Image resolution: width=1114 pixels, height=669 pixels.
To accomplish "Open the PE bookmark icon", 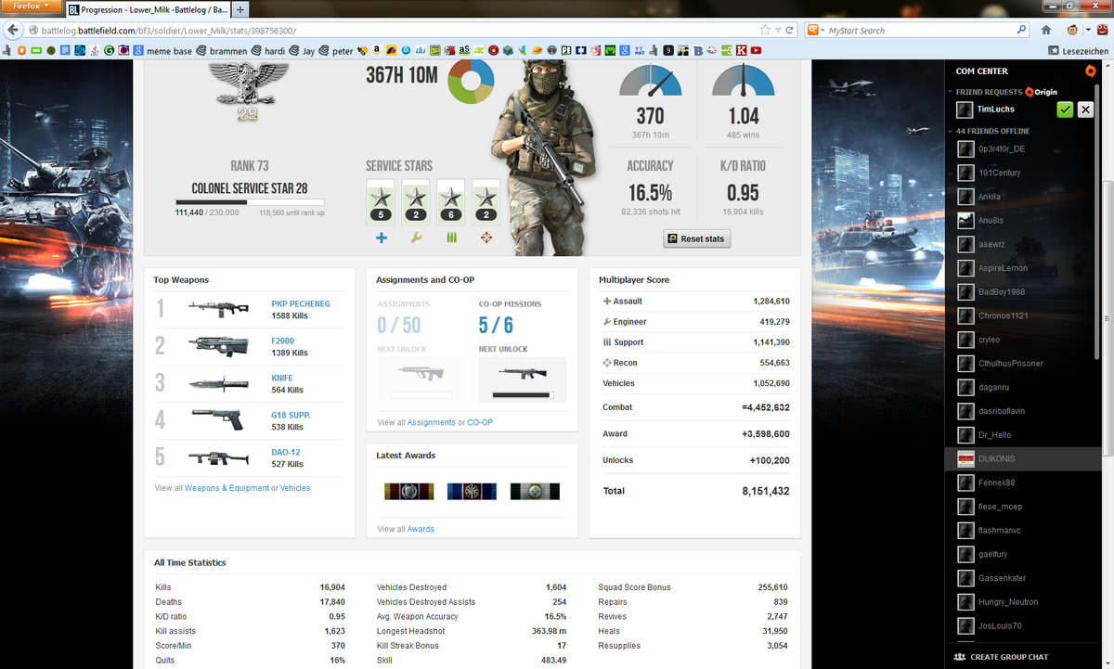I will [x=566, y=50].
